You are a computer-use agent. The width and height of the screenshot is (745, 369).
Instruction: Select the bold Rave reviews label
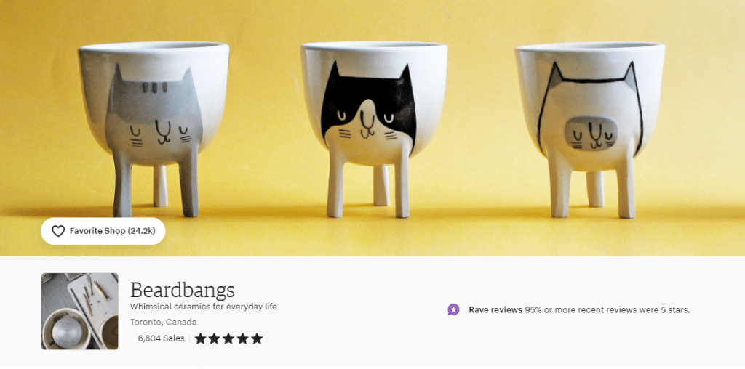click(495, 309)
